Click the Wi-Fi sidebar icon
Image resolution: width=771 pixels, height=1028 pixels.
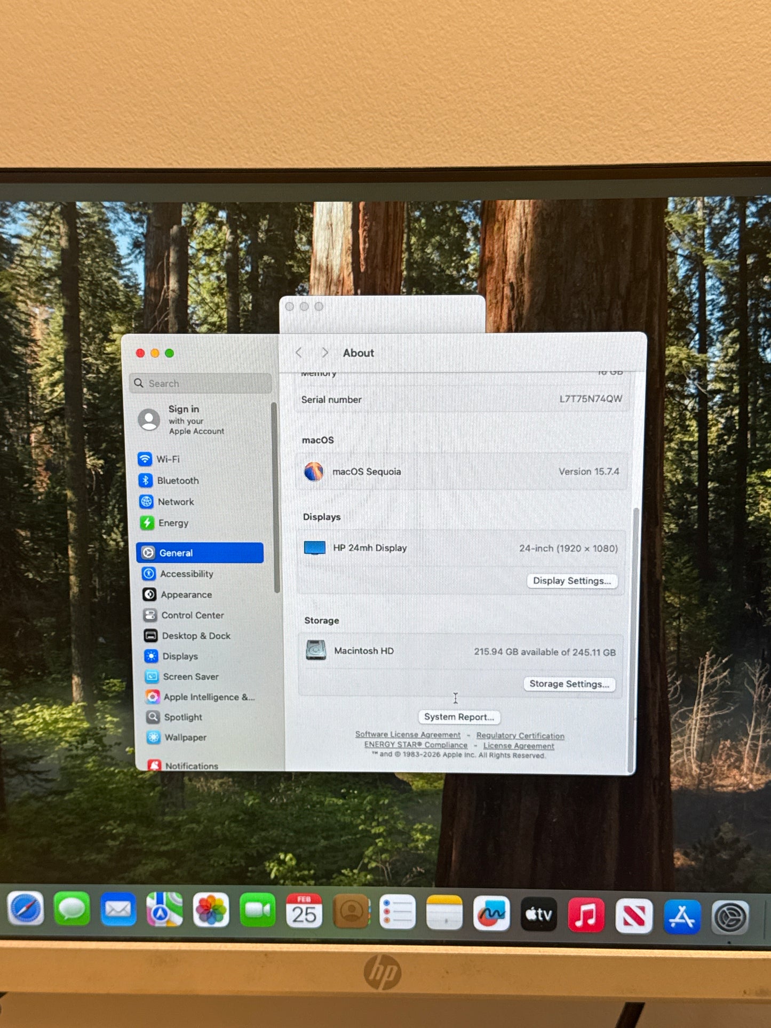145,459
